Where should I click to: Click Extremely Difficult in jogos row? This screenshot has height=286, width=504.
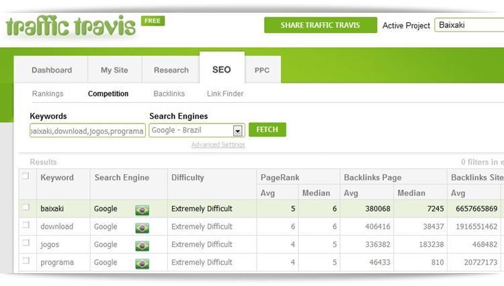click(202, 244)
